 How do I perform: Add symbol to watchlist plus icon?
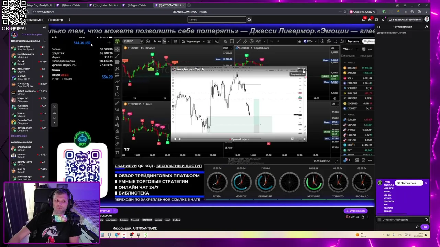click(x=357, y=49)
